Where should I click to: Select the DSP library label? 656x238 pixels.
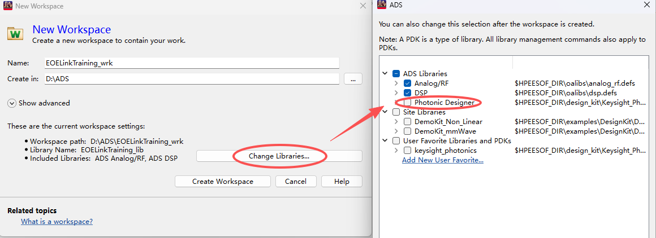[421, 92]
